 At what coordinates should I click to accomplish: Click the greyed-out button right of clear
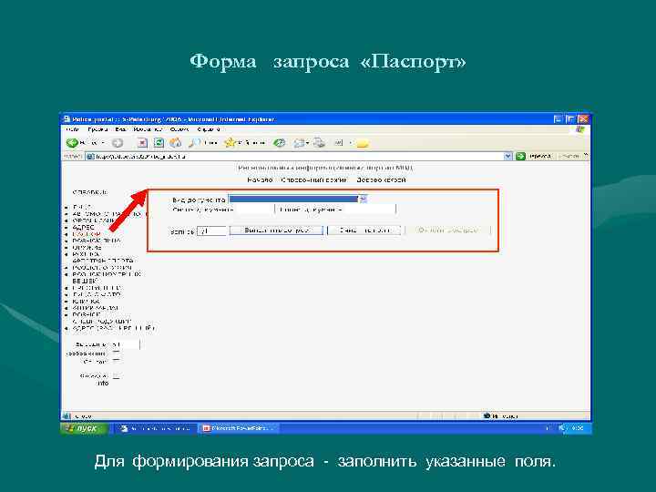pos(447,231)
